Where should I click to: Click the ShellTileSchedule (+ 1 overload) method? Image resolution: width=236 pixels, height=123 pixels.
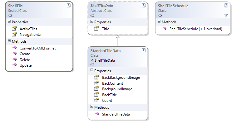196,29
